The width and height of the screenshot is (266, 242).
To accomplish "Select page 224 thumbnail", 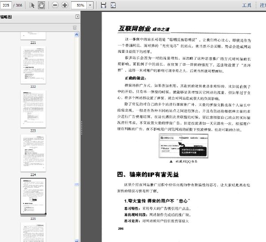I will pyautogui.click(x=33, y=153).
